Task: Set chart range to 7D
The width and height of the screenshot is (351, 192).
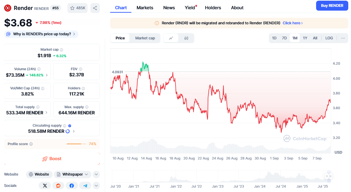Action: pyautogui.click(x=284, y=38)
